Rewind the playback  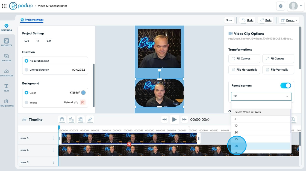pos(164,119)
